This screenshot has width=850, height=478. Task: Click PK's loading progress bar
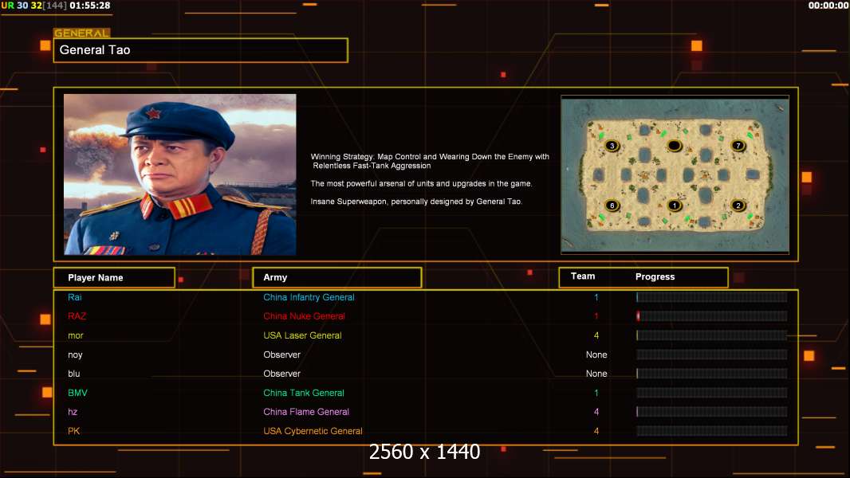[x=711, y=431]
